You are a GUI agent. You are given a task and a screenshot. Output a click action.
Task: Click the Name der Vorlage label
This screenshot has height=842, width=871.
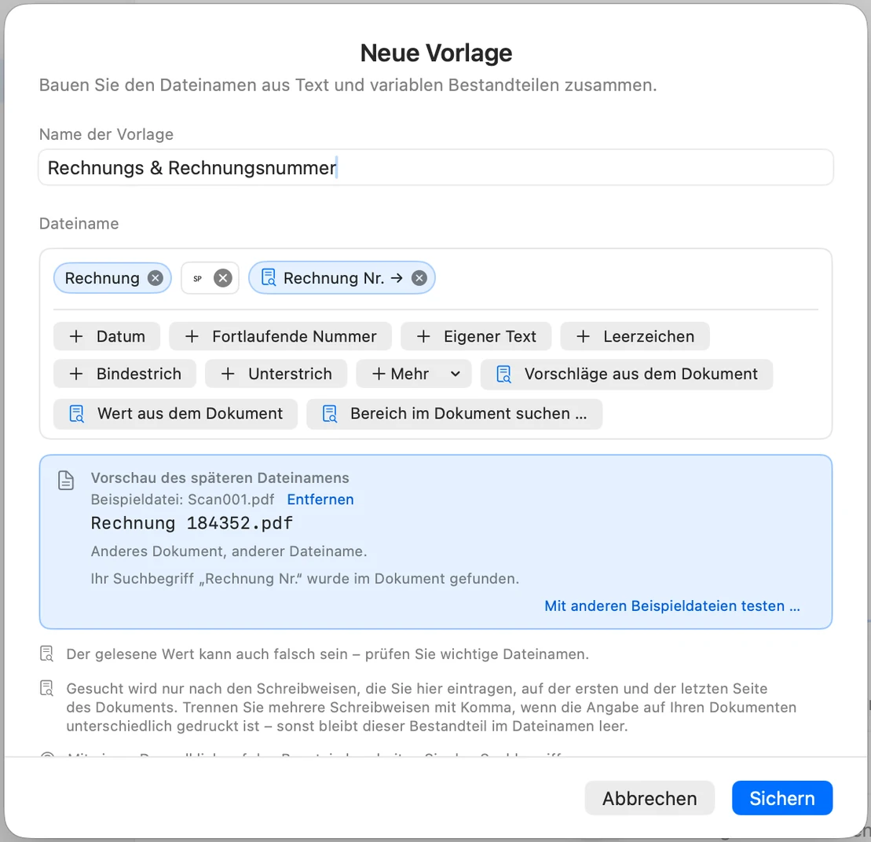coord(106,134)
